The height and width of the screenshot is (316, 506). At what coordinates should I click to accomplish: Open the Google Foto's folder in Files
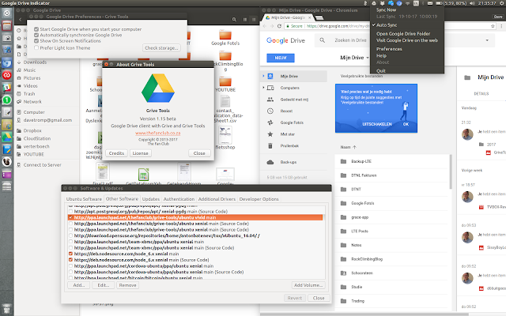coord(225,35)
